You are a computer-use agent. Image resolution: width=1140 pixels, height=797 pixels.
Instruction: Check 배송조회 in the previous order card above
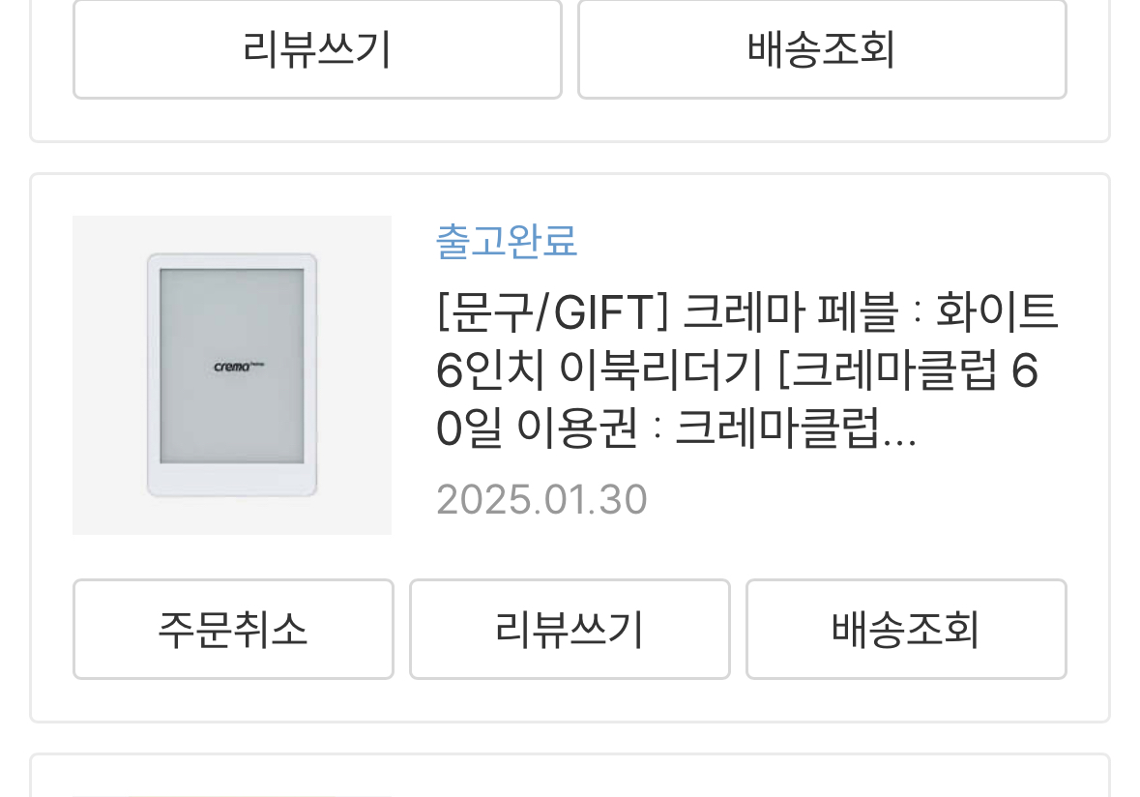click(822, 48)
